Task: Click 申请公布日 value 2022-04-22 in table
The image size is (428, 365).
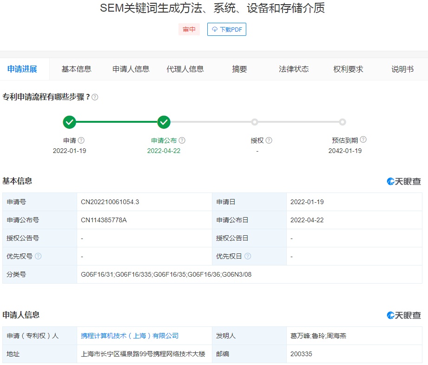Action: 307,220
